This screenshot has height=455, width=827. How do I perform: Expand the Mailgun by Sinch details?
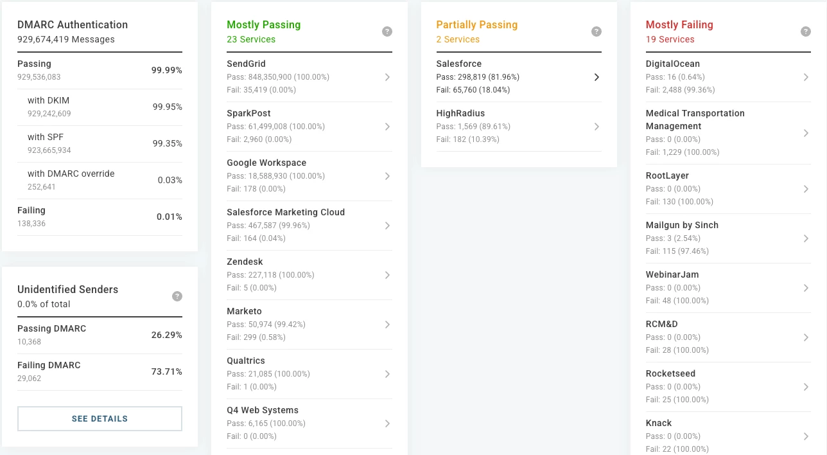pos(806,238)
